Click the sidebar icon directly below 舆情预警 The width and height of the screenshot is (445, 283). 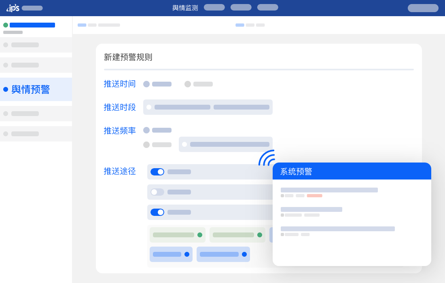pos(6,114)
